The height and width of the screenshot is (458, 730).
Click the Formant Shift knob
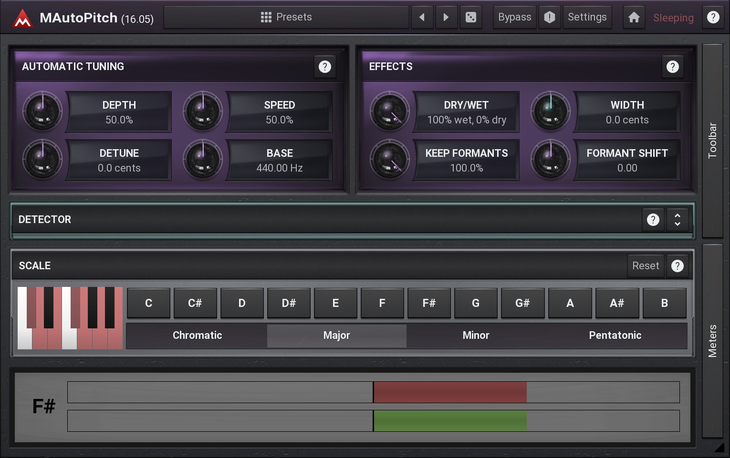point(551,160)
